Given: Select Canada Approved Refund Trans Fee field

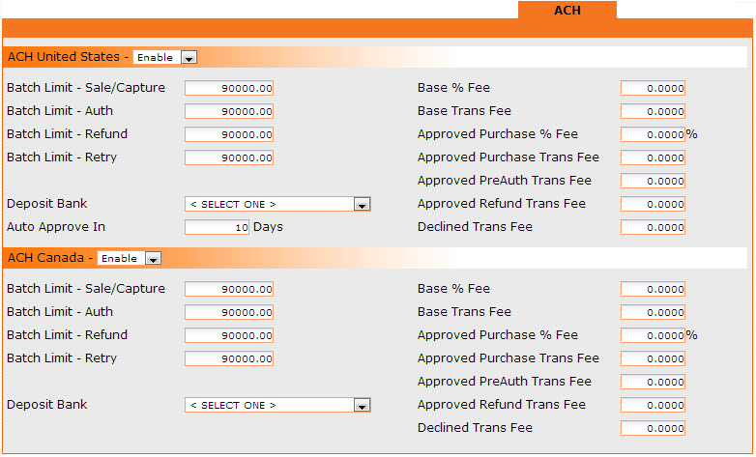Looking at the screenshot, I should click(653, 406).
